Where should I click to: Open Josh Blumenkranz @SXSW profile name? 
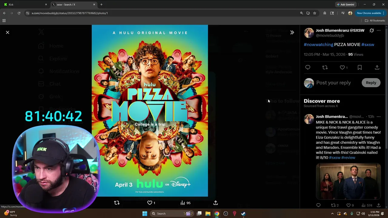click(x=340, y=31)
